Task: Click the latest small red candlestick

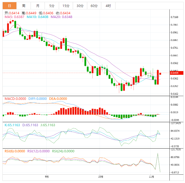Action: pyautogui.click(x=160, y=74)
